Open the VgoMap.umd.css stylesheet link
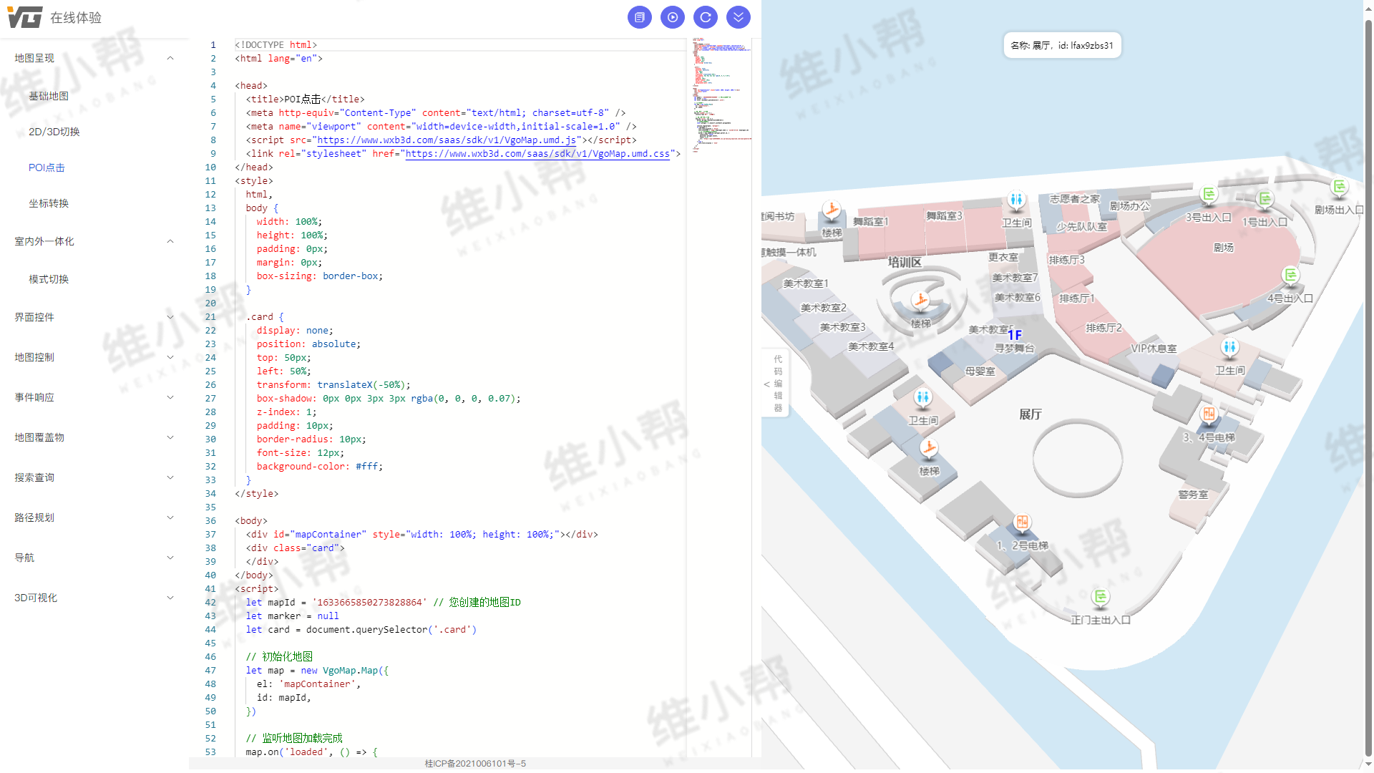Image resolution: width=1374 pixels, height=773 pixels. 537,154
